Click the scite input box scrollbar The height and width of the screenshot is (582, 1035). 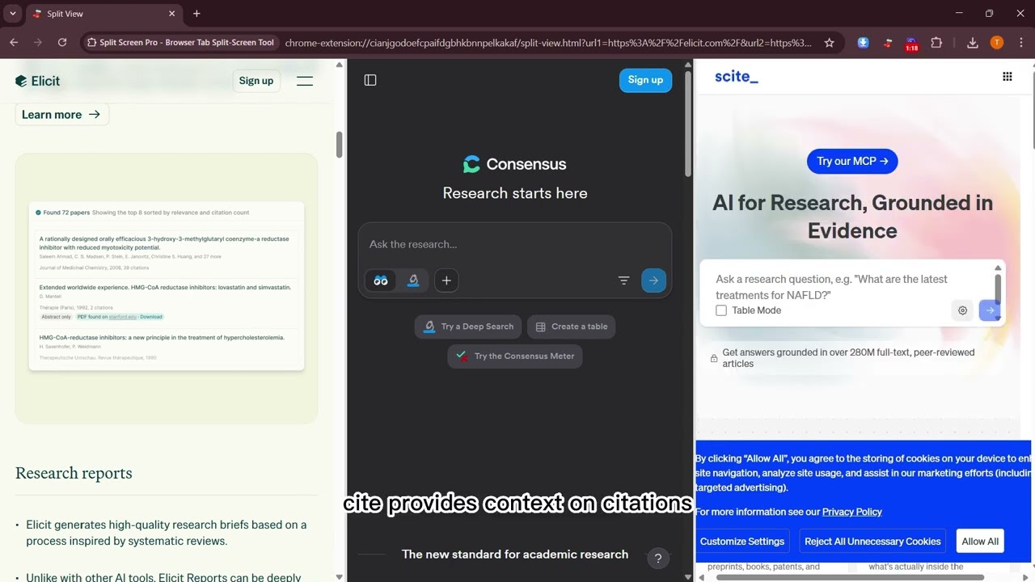click(x=998, y=291)
